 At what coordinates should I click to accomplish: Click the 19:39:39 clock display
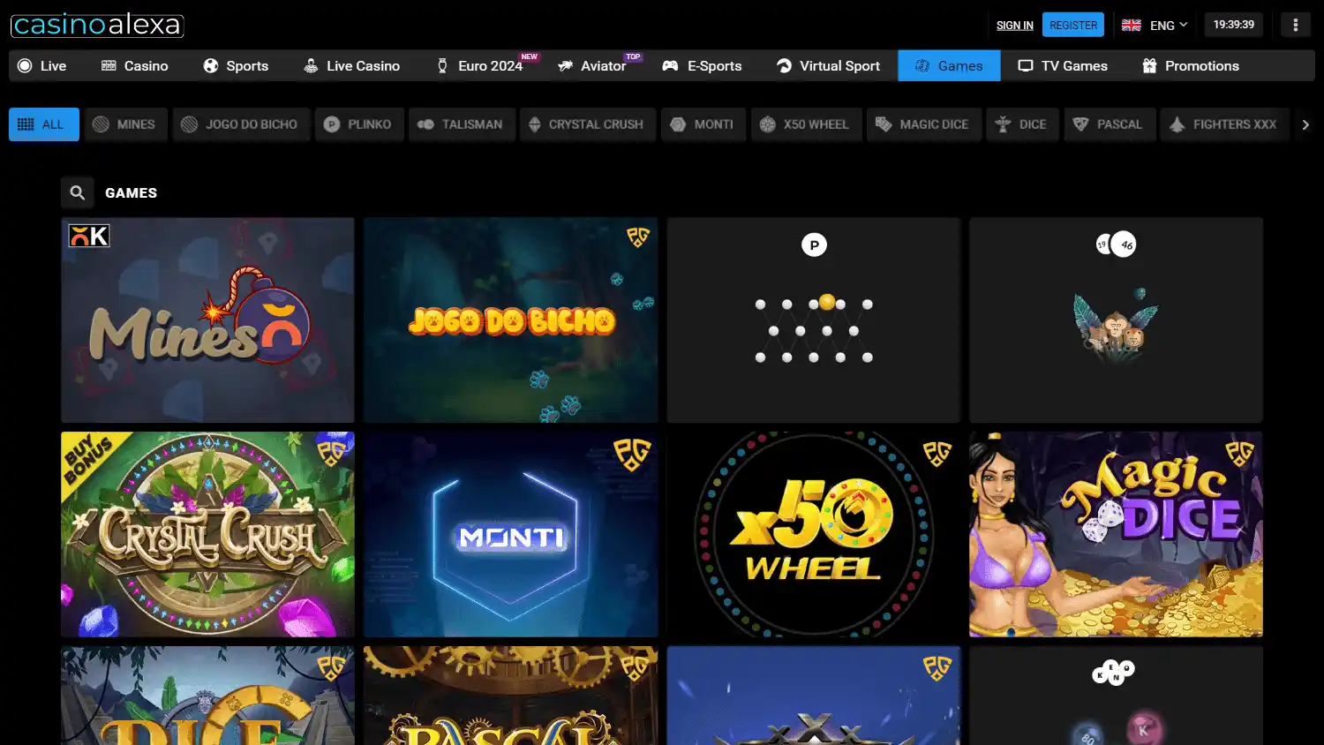click(x=1234, y=25)
